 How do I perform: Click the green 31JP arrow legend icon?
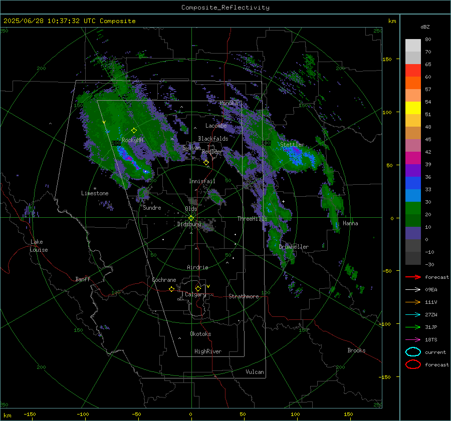[413, 327]
